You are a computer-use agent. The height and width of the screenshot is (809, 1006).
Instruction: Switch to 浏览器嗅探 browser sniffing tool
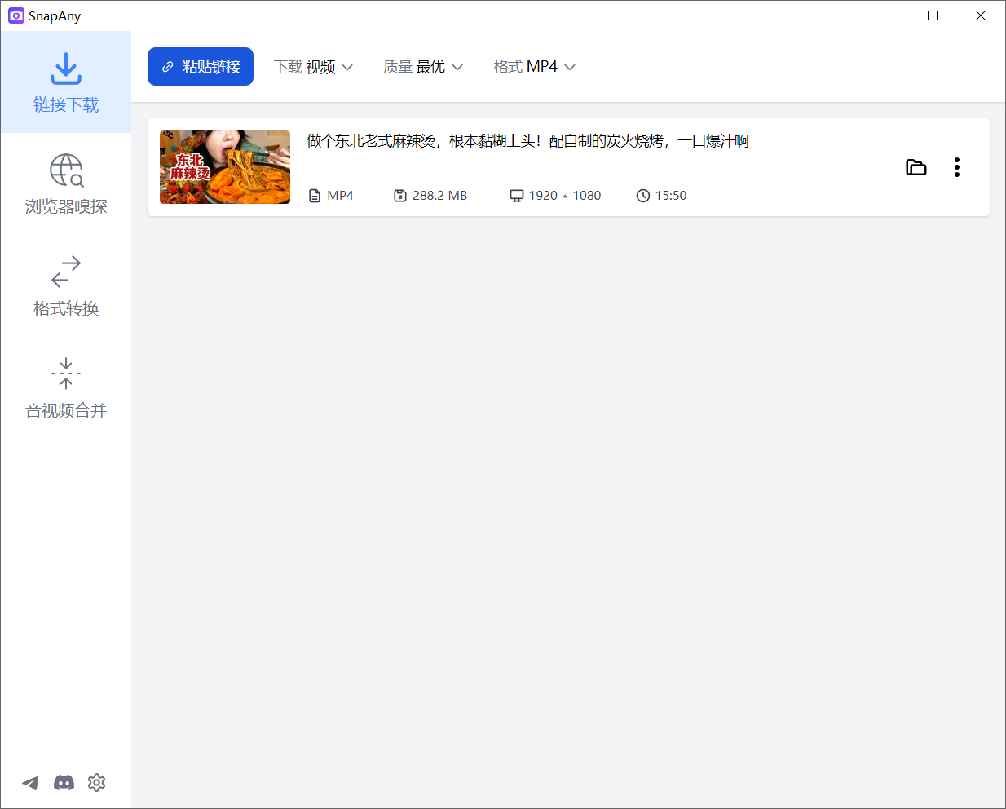pyautogui.click(x=65, y=183)
